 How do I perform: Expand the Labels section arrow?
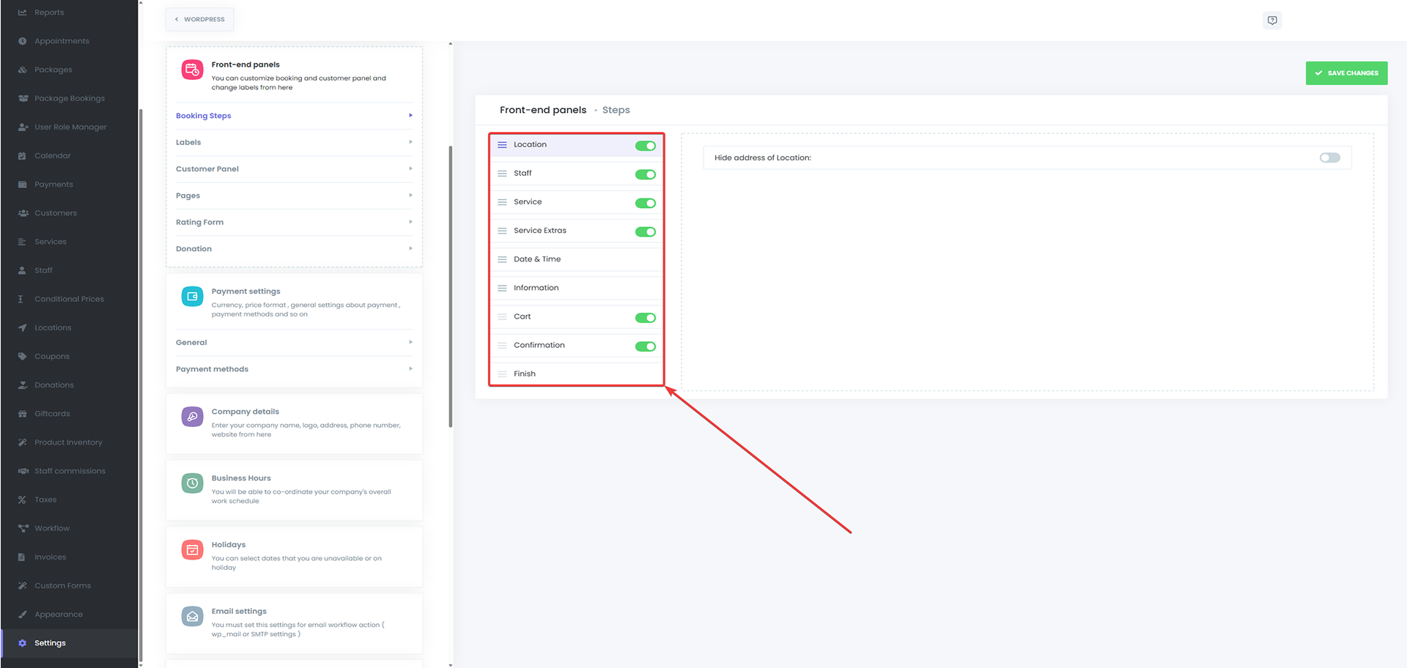(410, 142)
